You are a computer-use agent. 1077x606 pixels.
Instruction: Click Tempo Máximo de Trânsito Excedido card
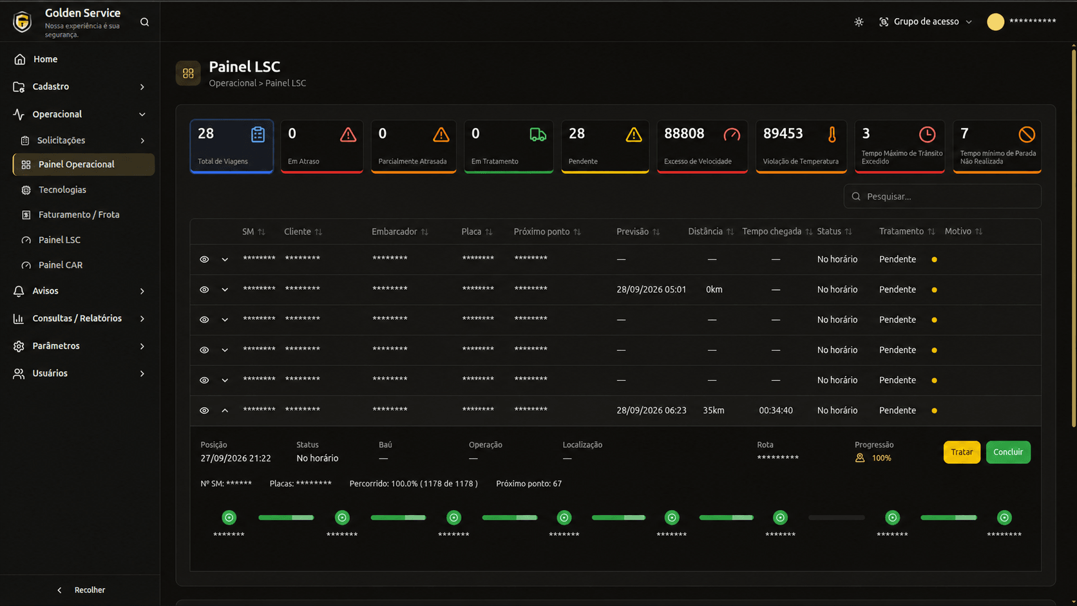point(900,146)
